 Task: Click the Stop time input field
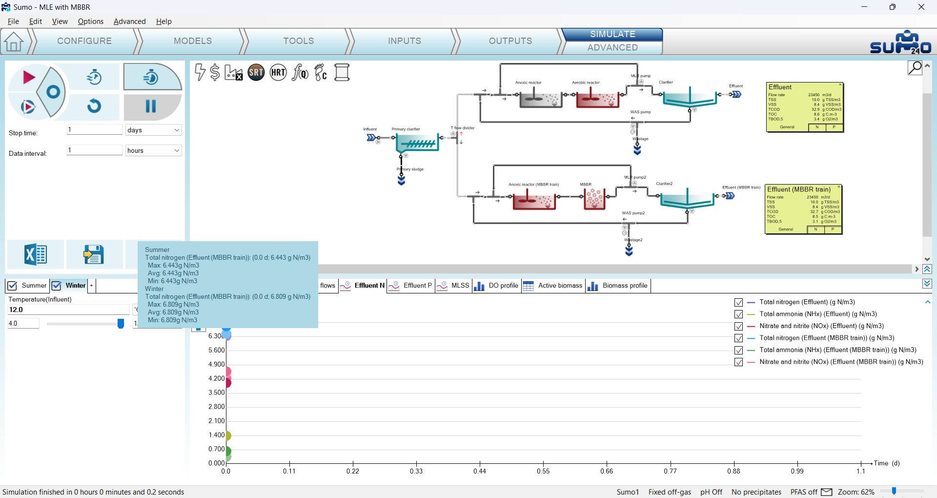point(94,130)
